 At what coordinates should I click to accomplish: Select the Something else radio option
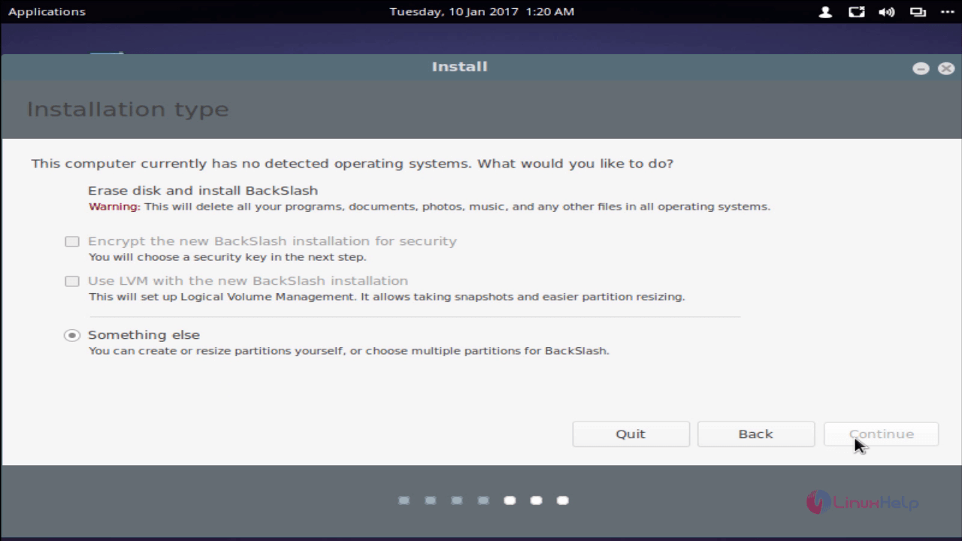[72, 335]
